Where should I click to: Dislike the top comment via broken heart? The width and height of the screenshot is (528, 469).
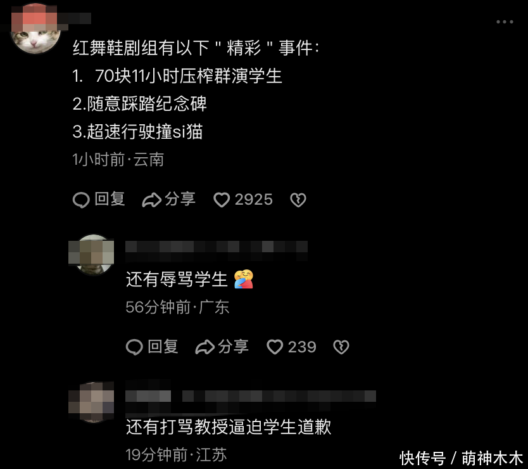point(298,200)
